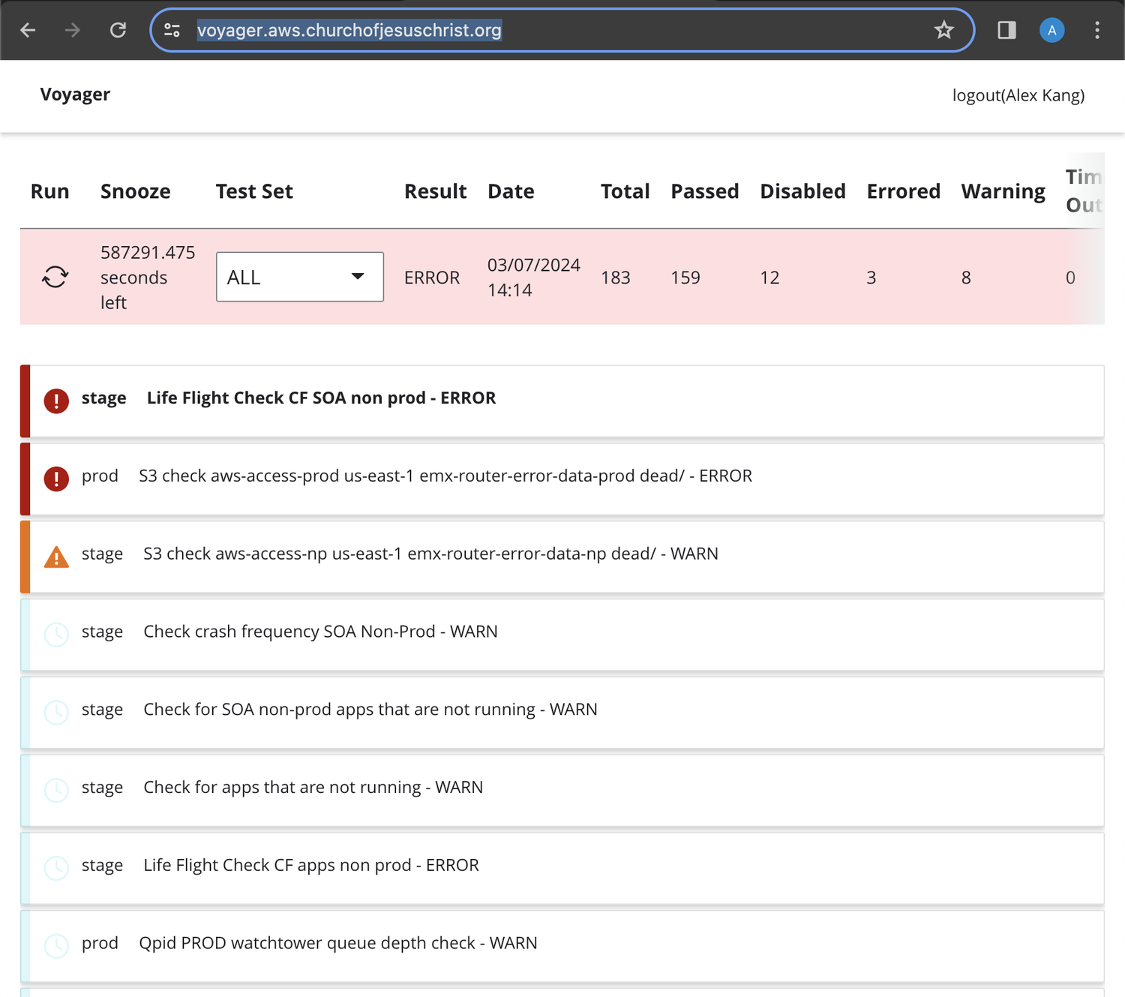Go back with the browser back arrow
This screenshot has height=997, width=1125.
(28, 30)
